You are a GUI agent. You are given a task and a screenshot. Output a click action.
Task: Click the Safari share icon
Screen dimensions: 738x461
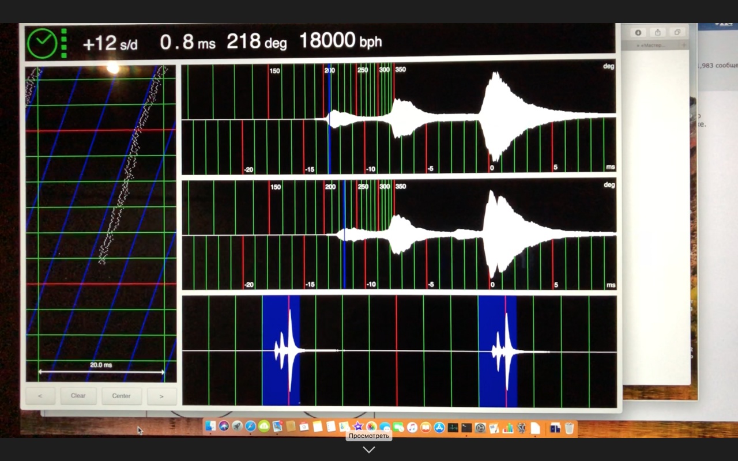[x=658, y=32]
